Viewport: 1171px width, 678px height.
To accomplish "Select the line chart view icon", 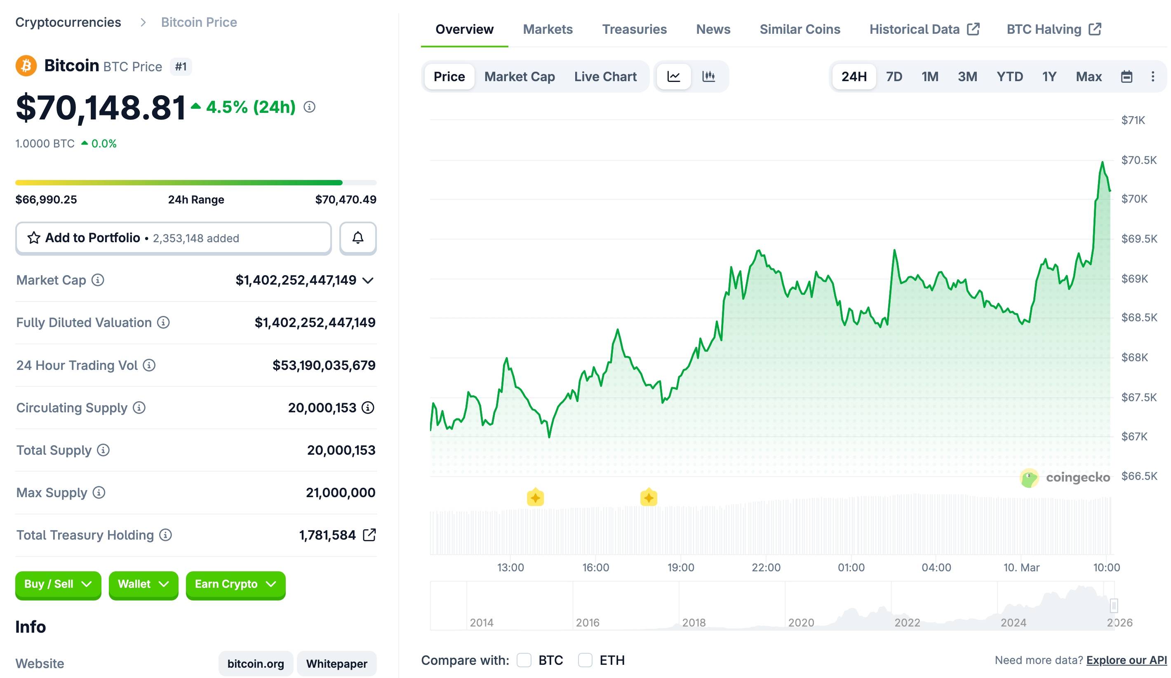I will tap(673, 76).
